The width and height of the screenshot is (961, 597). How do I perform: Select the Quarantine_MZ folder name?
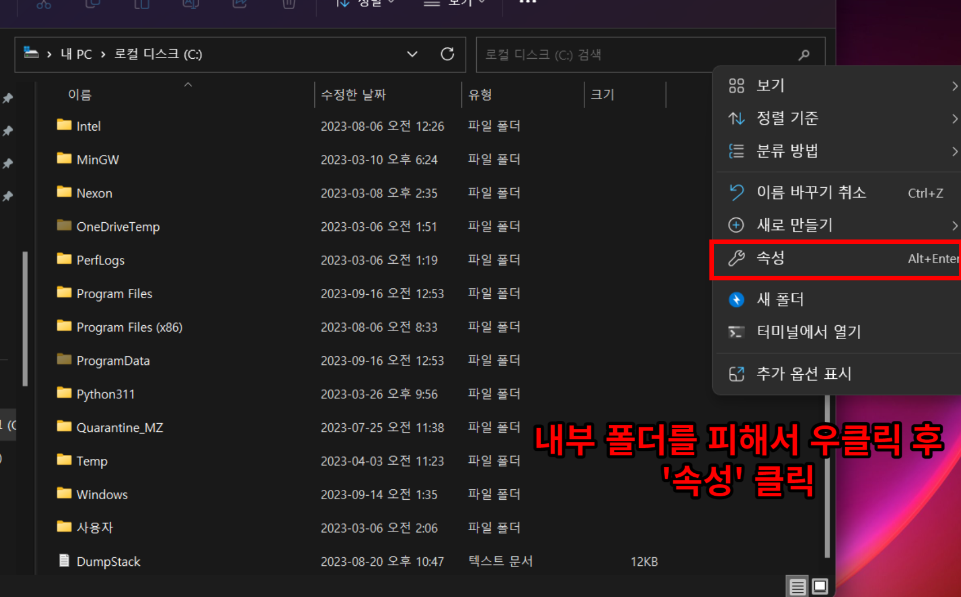(120, 428)
